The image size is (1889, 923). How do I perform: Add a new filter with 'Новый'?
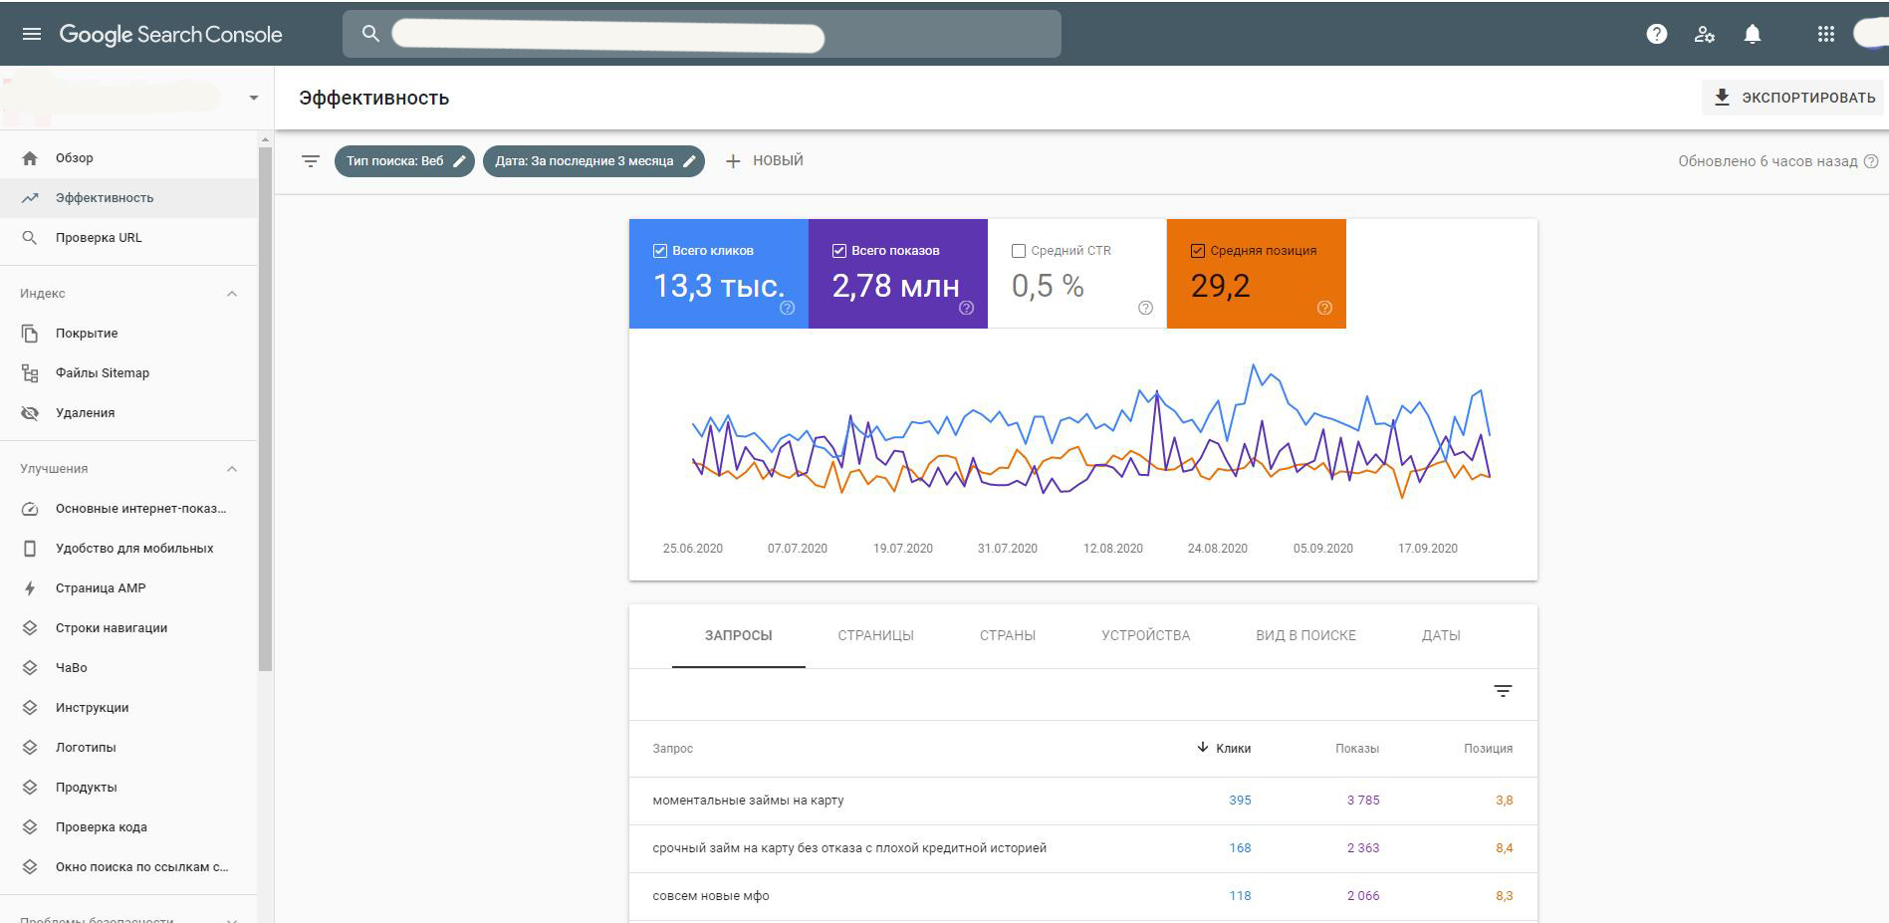764,161
